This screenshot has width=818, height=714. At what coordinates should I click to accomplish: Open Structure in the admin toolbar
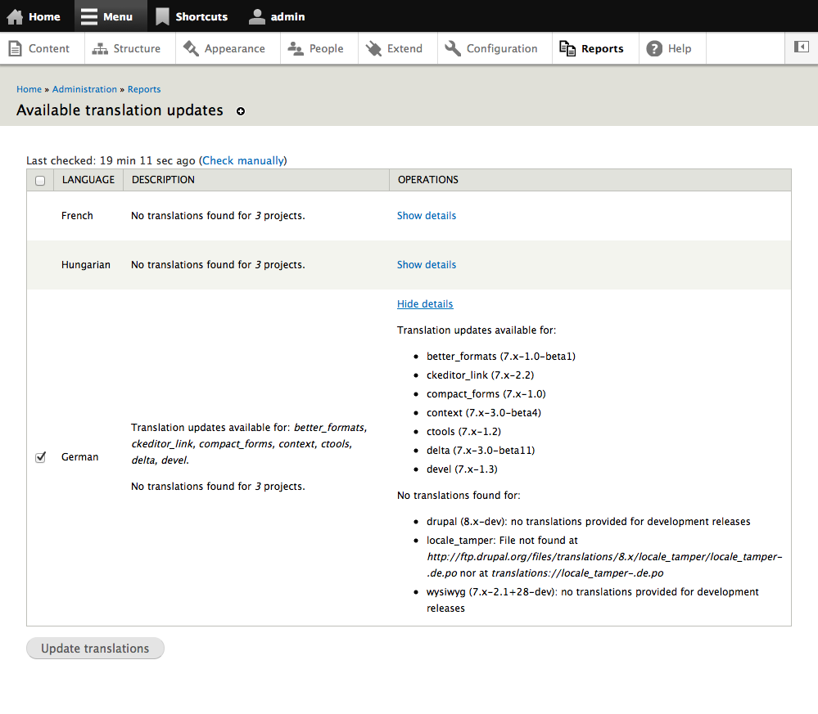[126, 49]
